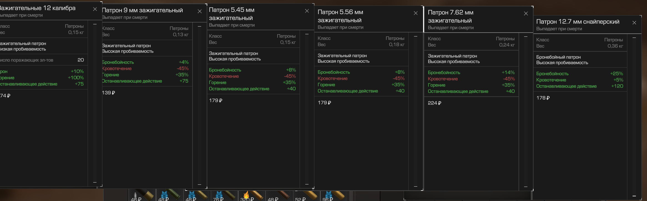
Task: Select the green 48 ₽ armor-piercing cartridge
Action: pos(169,196)
